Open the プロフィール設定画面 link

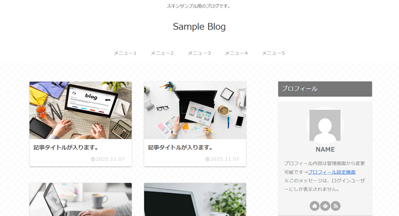pos(332,172)
